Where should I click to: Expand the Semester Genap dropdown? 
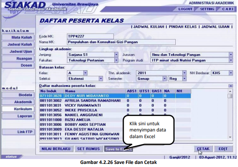(x=165, y=79)
